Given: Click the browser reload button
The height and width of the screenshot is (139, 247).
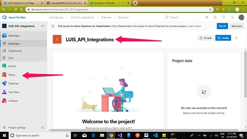Looking at the screenshot, I should tap(15, 10).
